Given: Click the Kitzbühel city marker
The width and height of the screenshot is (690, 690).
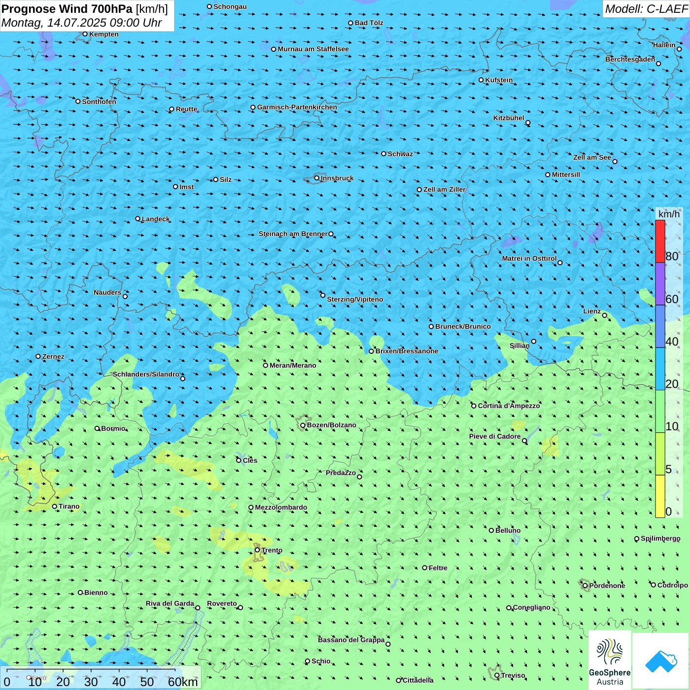Looking at the screenshot, I should [x=528, y=123].
